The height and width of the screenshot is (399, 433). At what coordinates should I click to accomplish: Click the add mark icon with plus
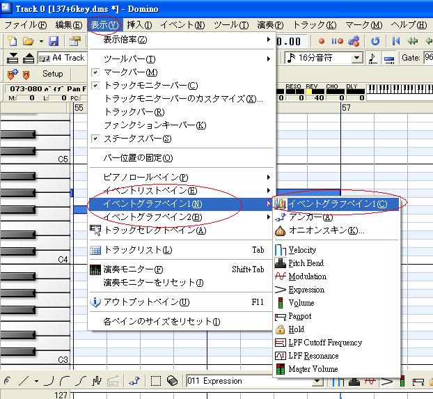13,74
